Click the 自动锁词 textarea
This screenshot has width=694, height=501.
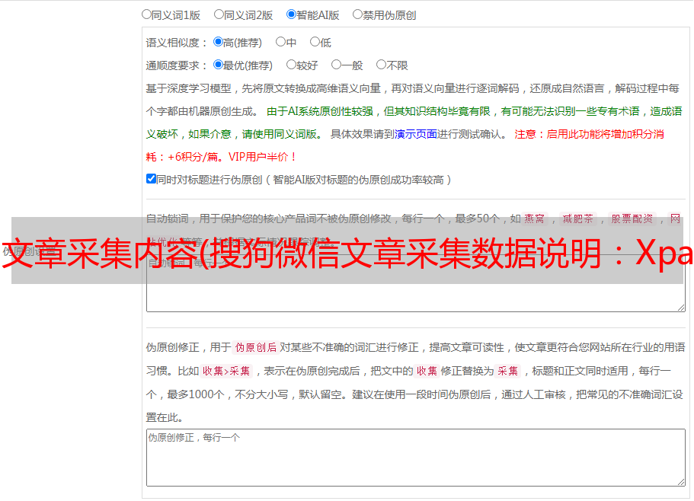coord(416,283)
